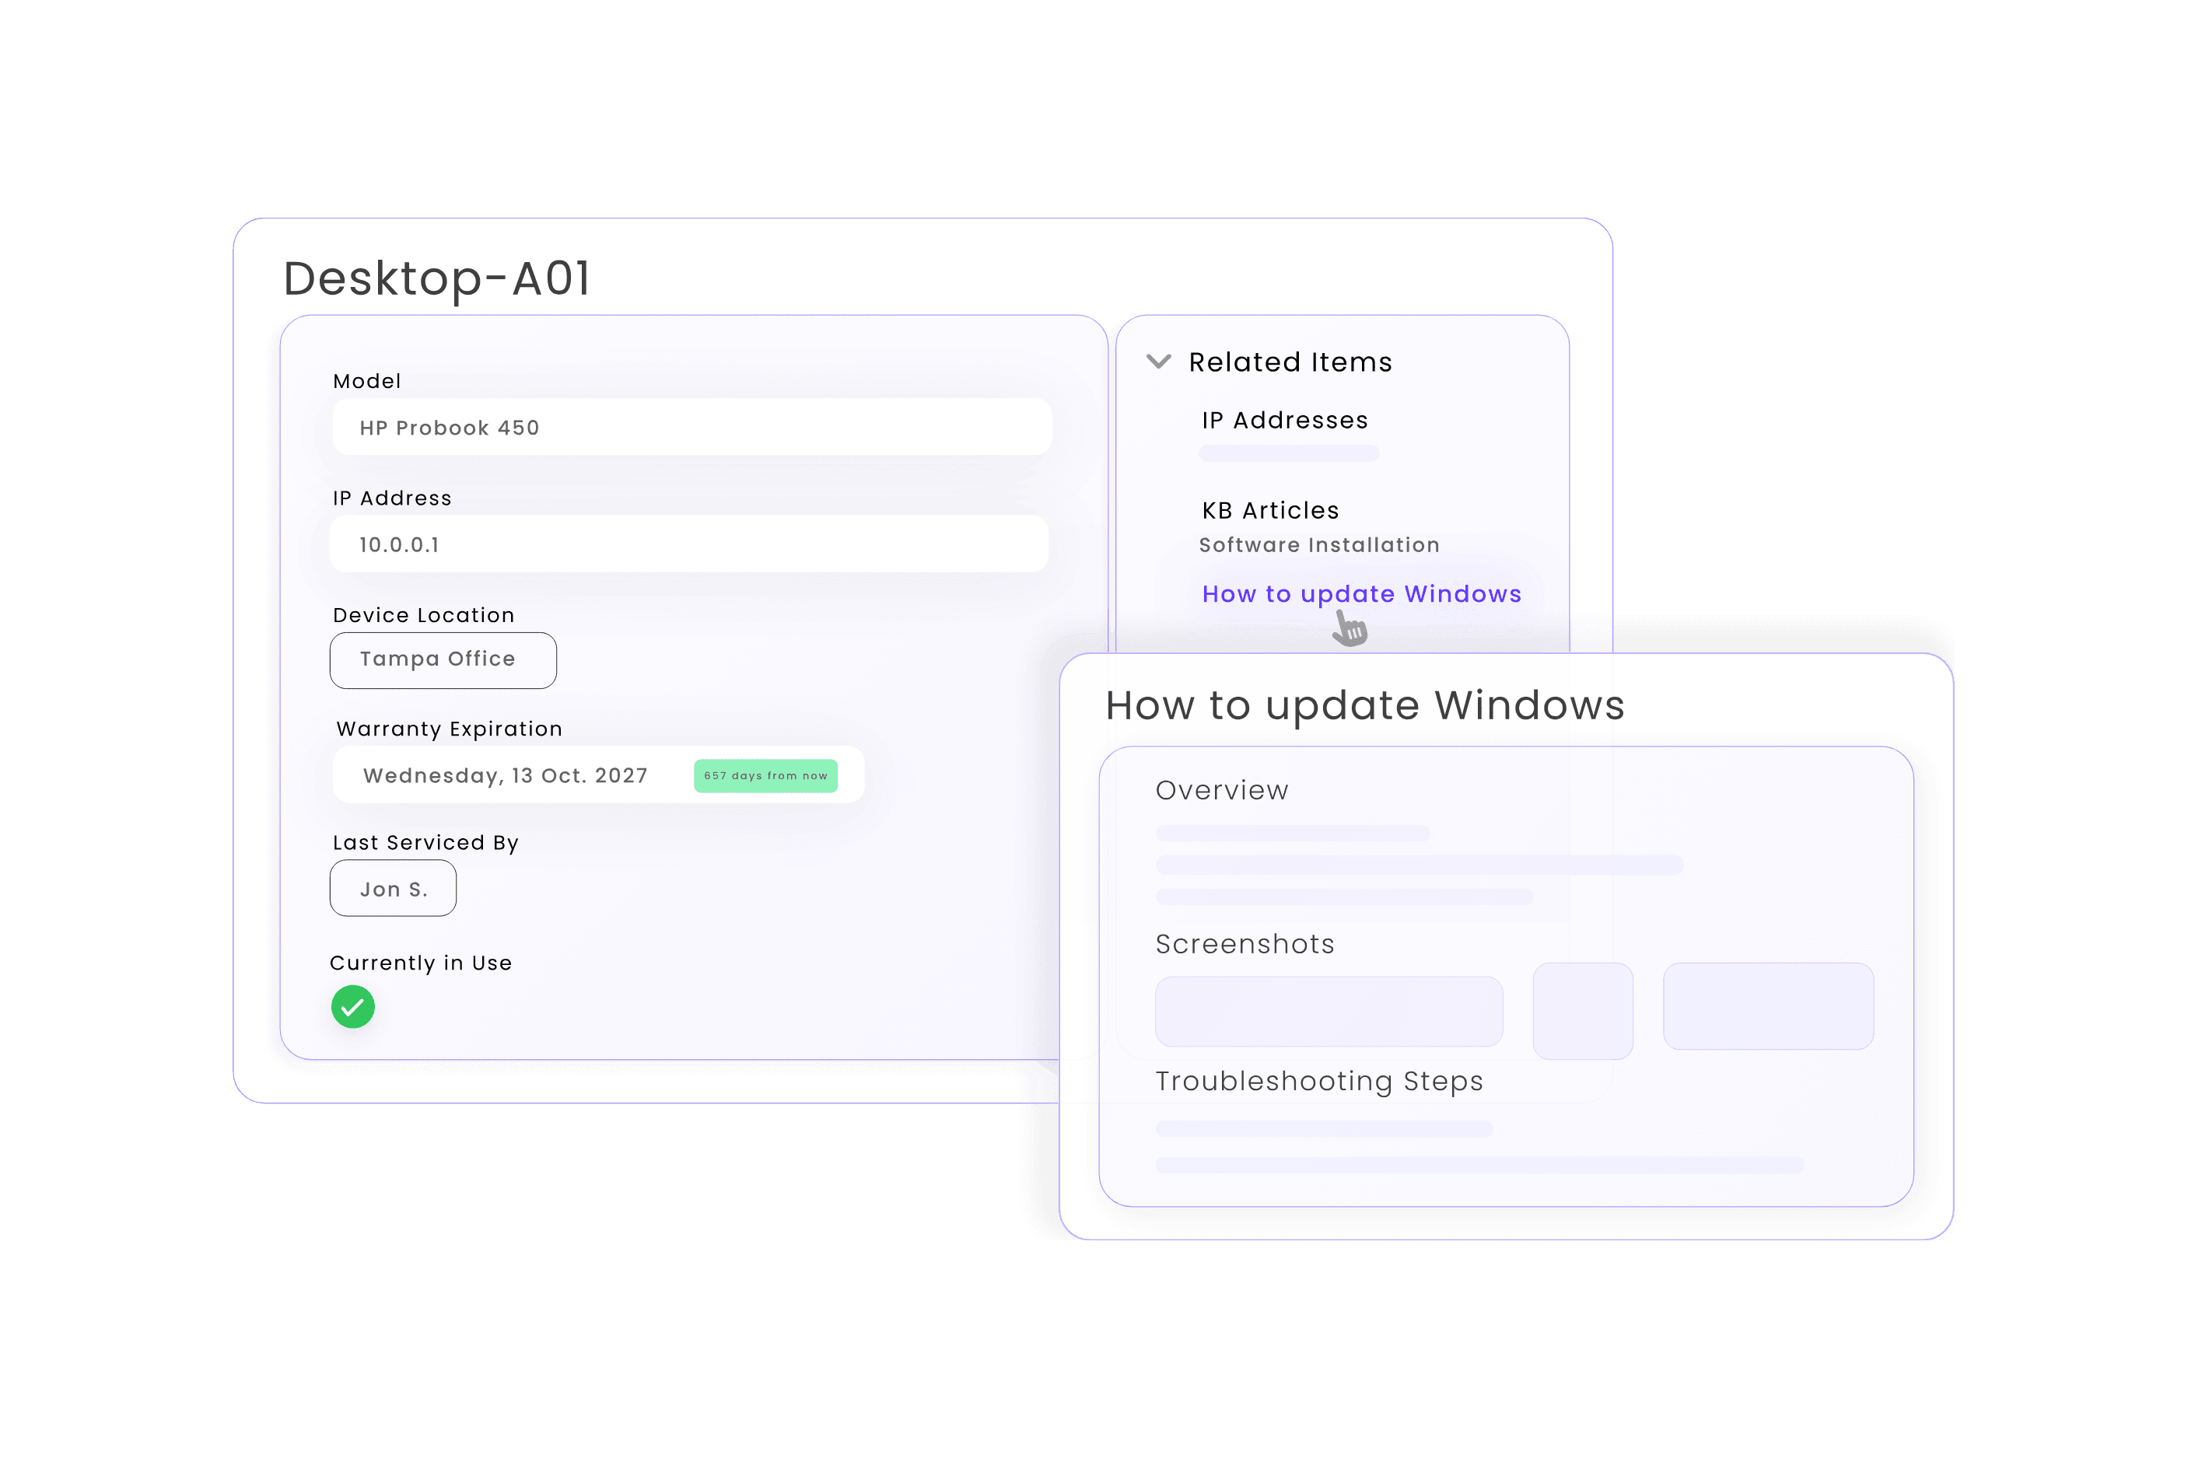Click the Related Items chevron icon
The width and height of the screenshot is (2188, 1458).
pos(1159,362)
